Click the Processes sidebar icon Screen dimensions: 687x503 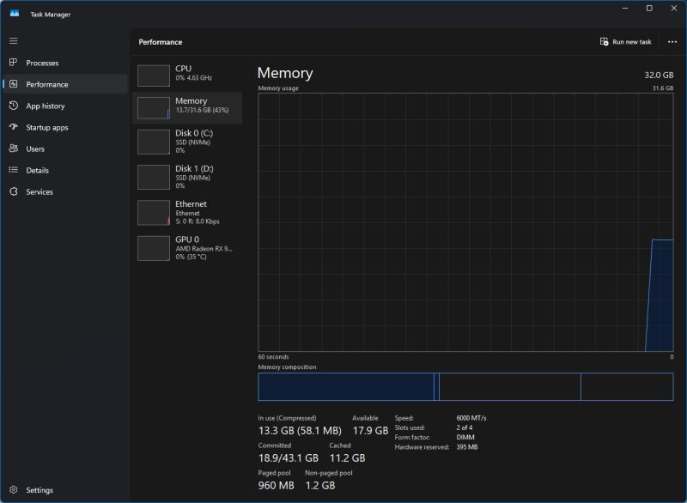pos(14,62)
